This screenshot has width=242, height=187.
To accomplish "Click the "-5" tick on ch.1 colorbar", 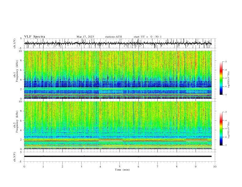I will point(225,78).
